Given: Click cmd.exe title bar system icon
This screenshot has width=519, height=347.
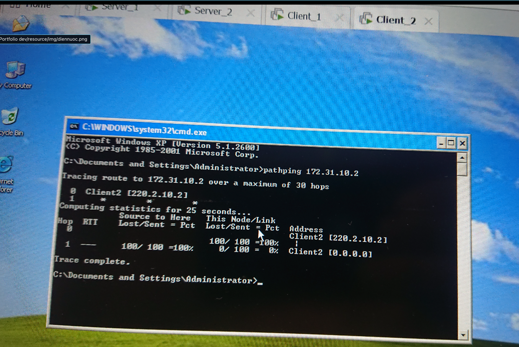Looking at the screenshot, I should click(74, 126).
